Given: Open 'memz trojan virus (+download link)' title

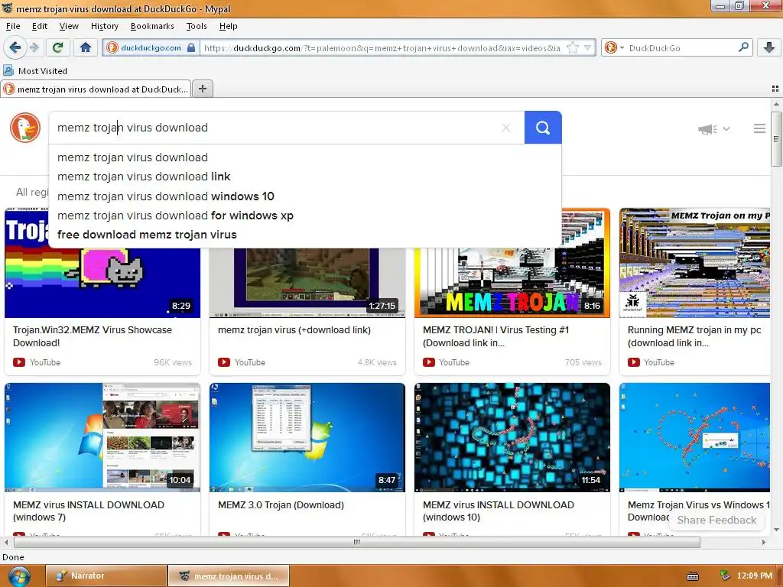Looking at the screenshot, I should tap(294, 330).
